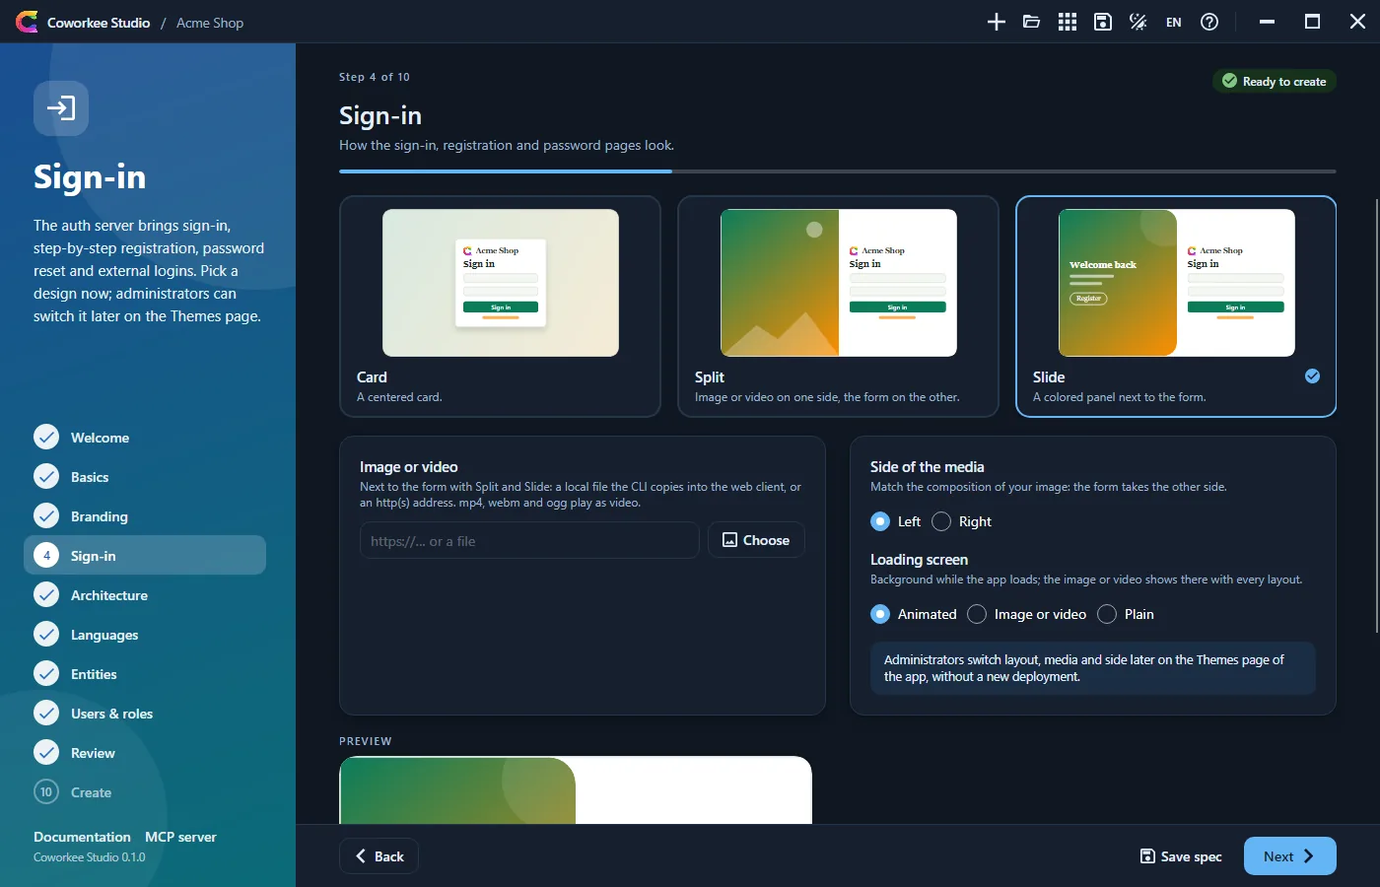This screenshot has height=887, width=1380.
Task: Toggle the theme icon next to EN
Action: click(x=1138, y=22)
